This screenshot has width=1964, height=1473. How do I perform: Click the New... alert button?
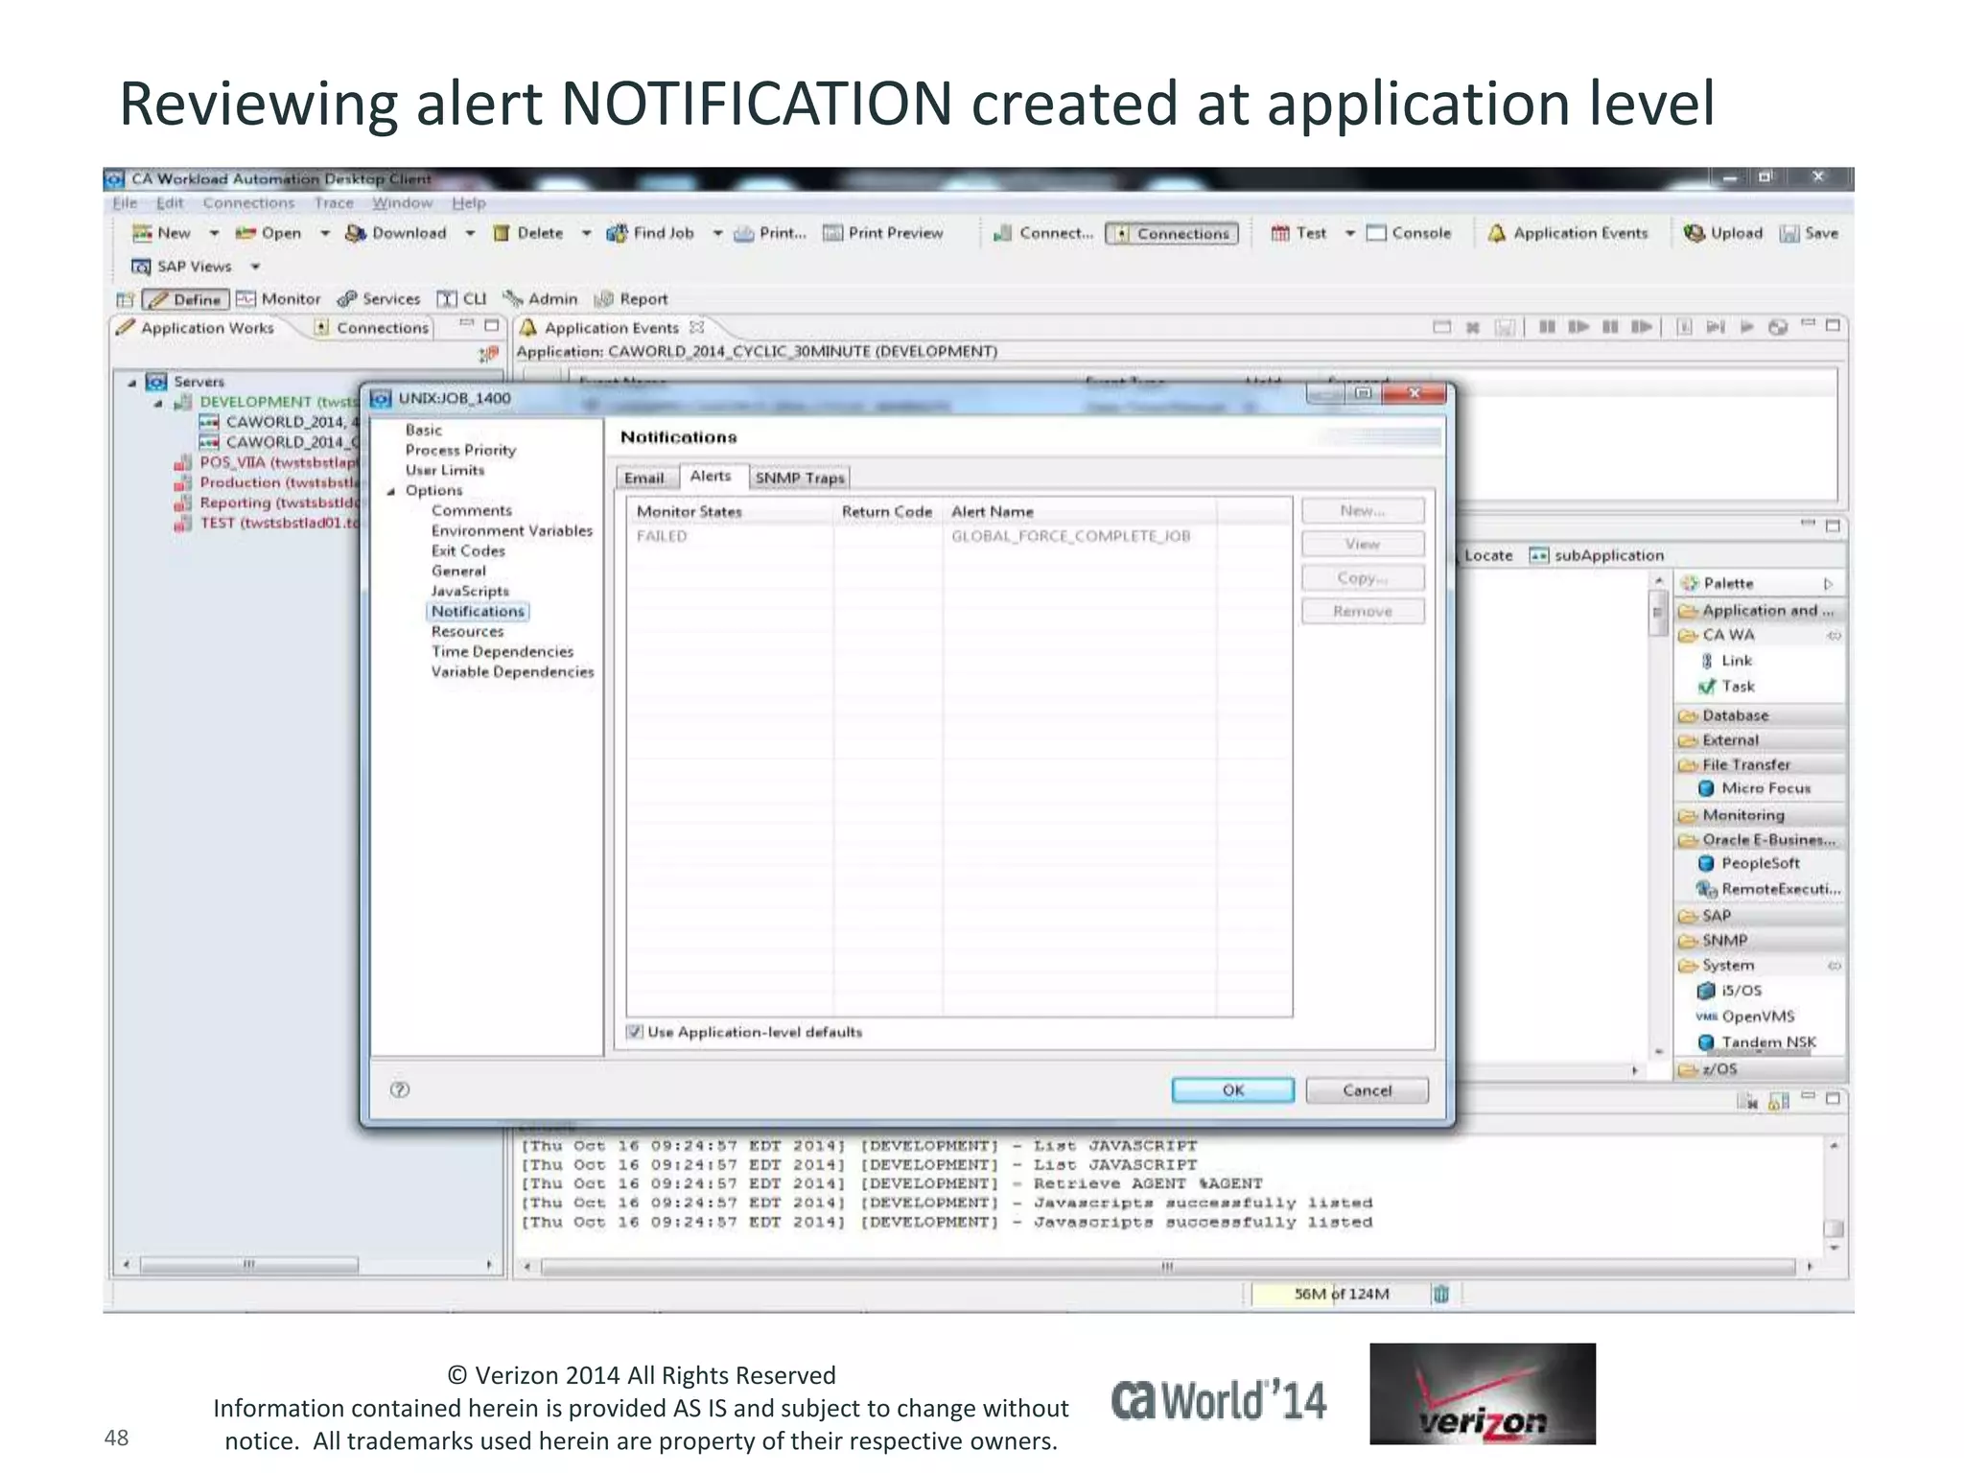point(1363,510)
